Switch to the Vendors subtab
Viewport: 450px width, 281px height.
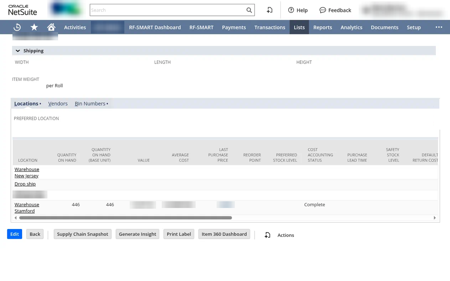58,104
